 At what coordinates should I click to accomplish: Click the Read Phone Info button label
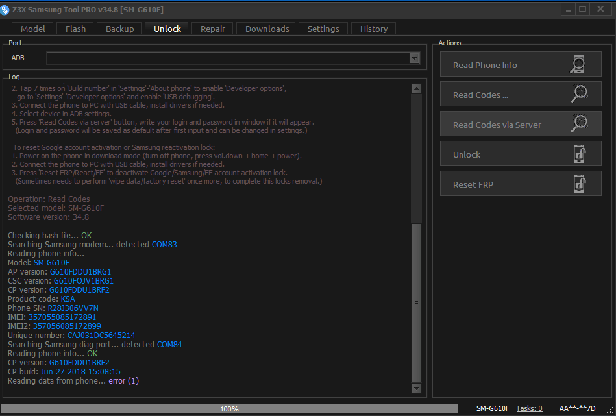[485, 65]
